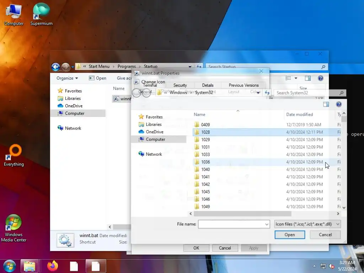The image size is (364, 273).
Task: Open the Computer desktop icon
Action: tap(14, 14)
